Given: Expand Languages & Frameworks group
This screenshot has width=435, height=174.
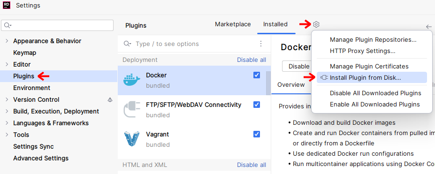Looking at the screenshot, I should tap(7, 123).
